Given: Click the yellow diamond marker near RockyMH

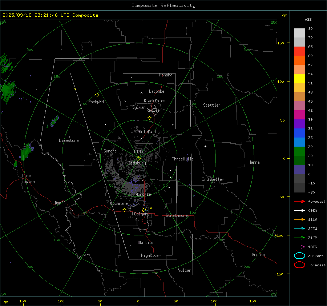Looking at the screenshot, I should point(97,95).
